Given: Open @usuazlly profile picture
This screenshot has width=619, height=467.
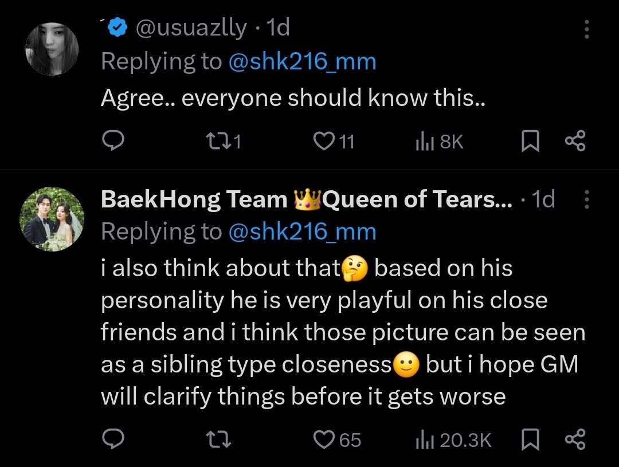Looking at the screenshot, I should [x=52, y=49].
